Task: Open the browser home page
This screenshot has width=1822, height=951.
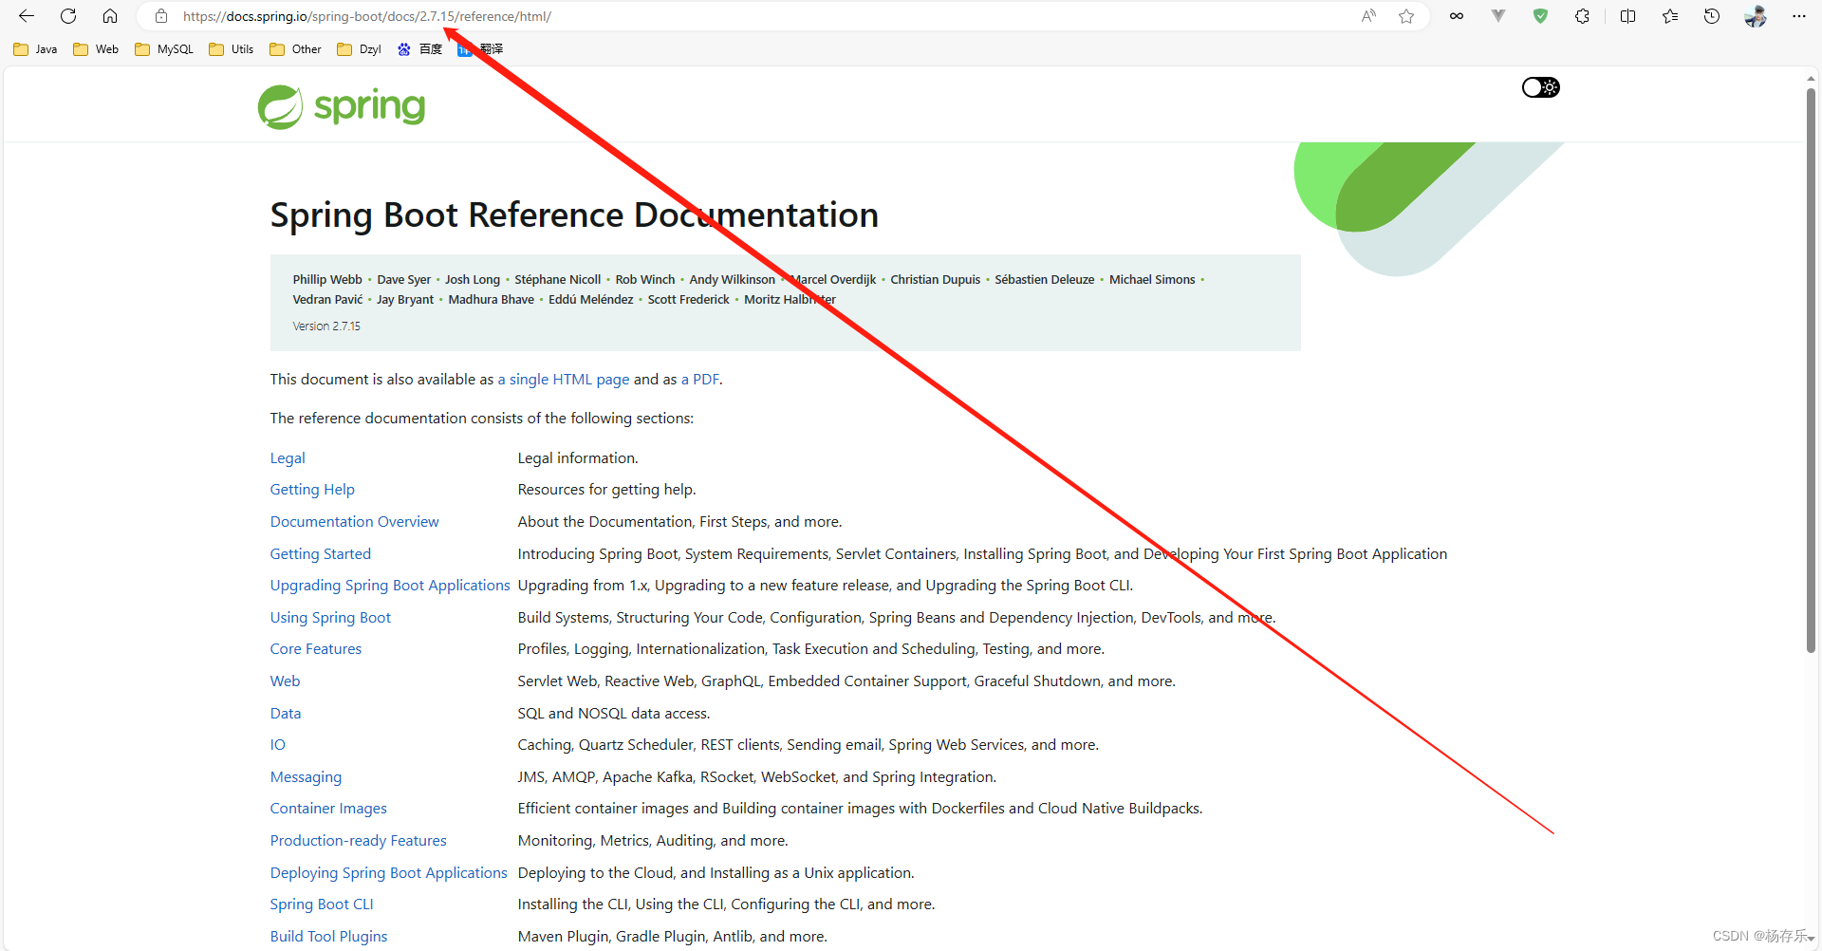Action: pyautogui.click(x=110, y=16)
